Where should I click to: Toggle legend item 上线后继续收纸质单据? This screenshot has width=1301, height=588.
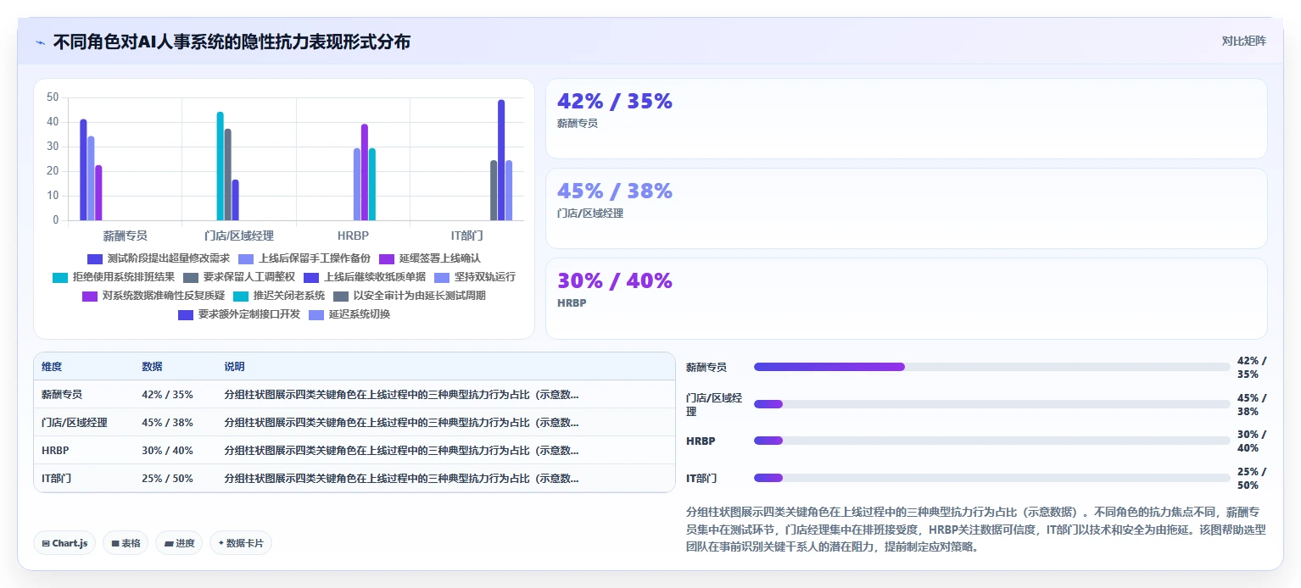pos(365,276)
